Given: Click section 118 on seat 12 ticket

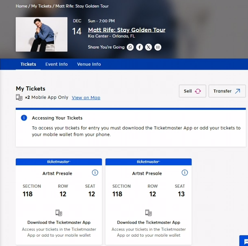Looking at the screenshot, I should (x=28, y=194).
